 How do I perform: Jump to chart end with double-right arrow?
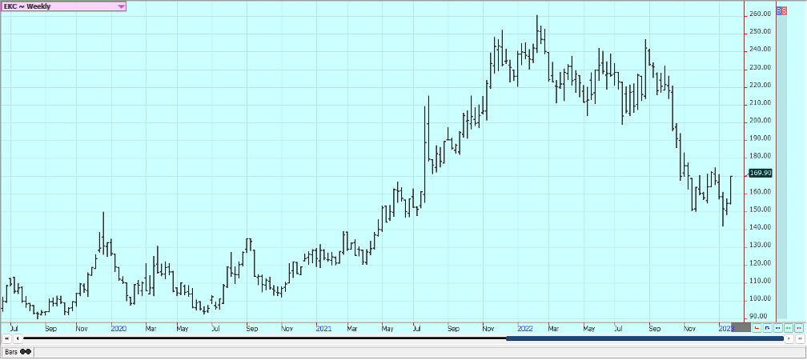tap(801, 338)
